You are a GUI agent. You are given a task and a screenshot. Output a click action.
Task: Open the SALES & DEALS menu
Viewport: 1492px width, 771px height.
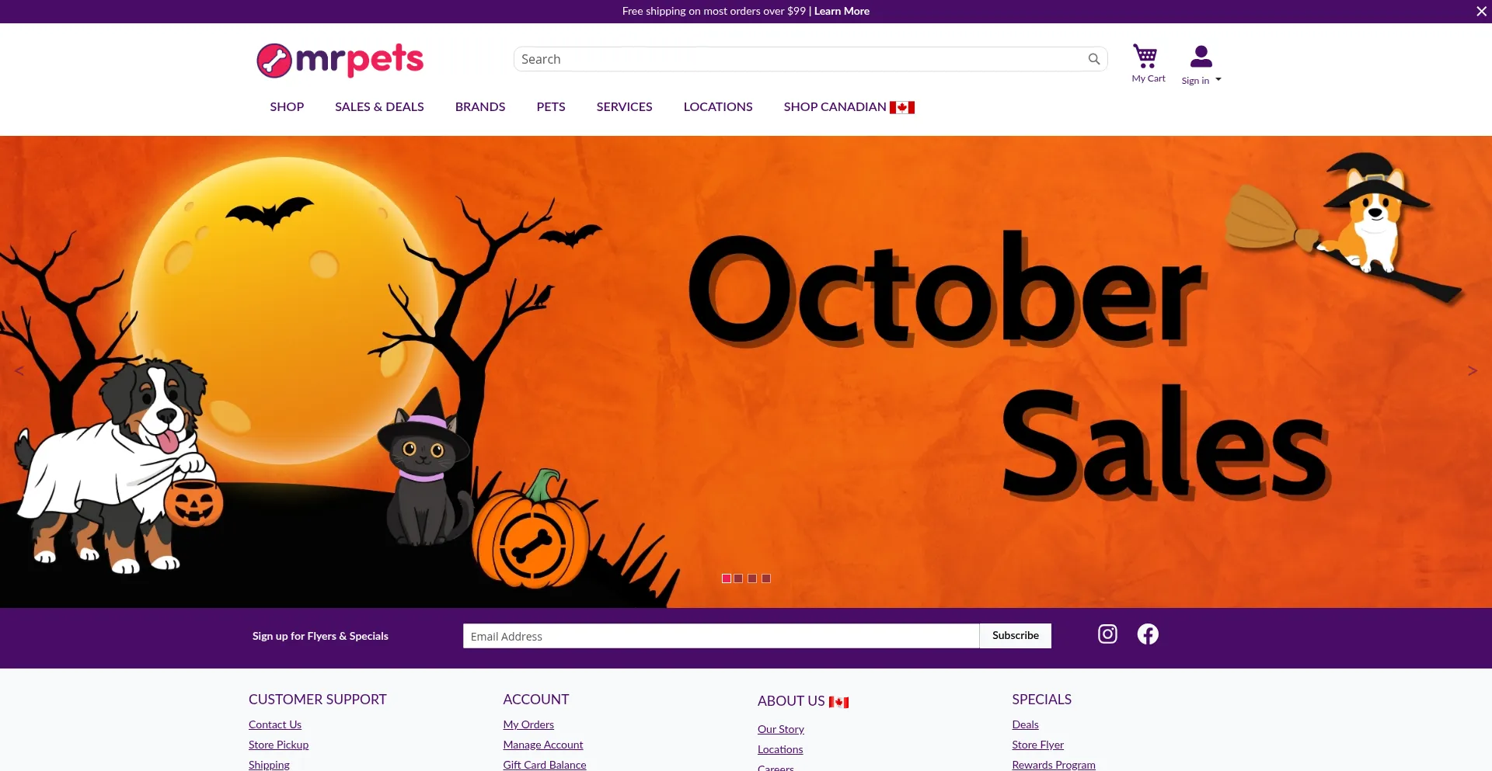(379, 106)
